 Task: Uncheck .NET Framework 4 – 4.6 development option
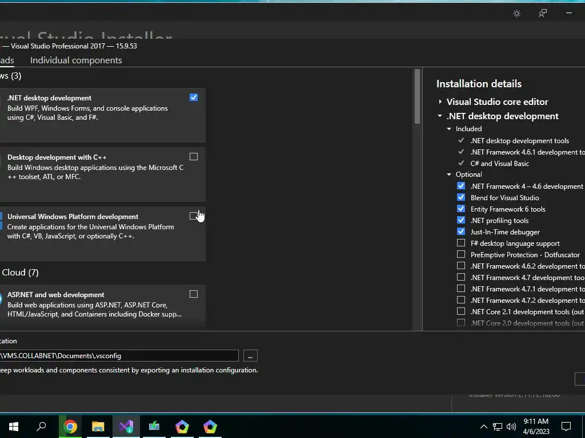coord(461,186)
